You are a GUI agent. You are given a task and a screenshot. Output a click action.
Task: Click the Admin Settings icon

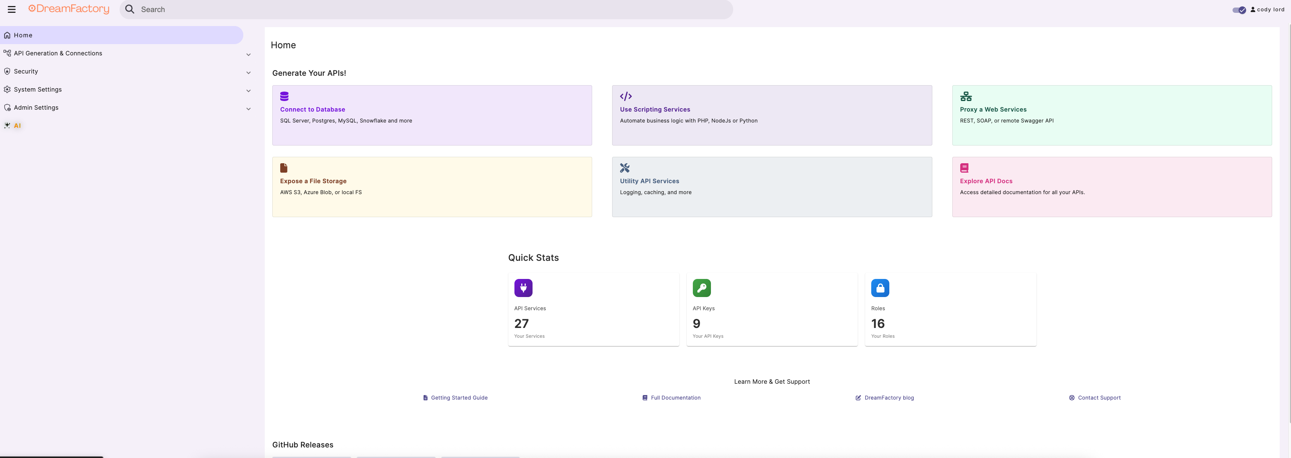(x=7, y=107)
